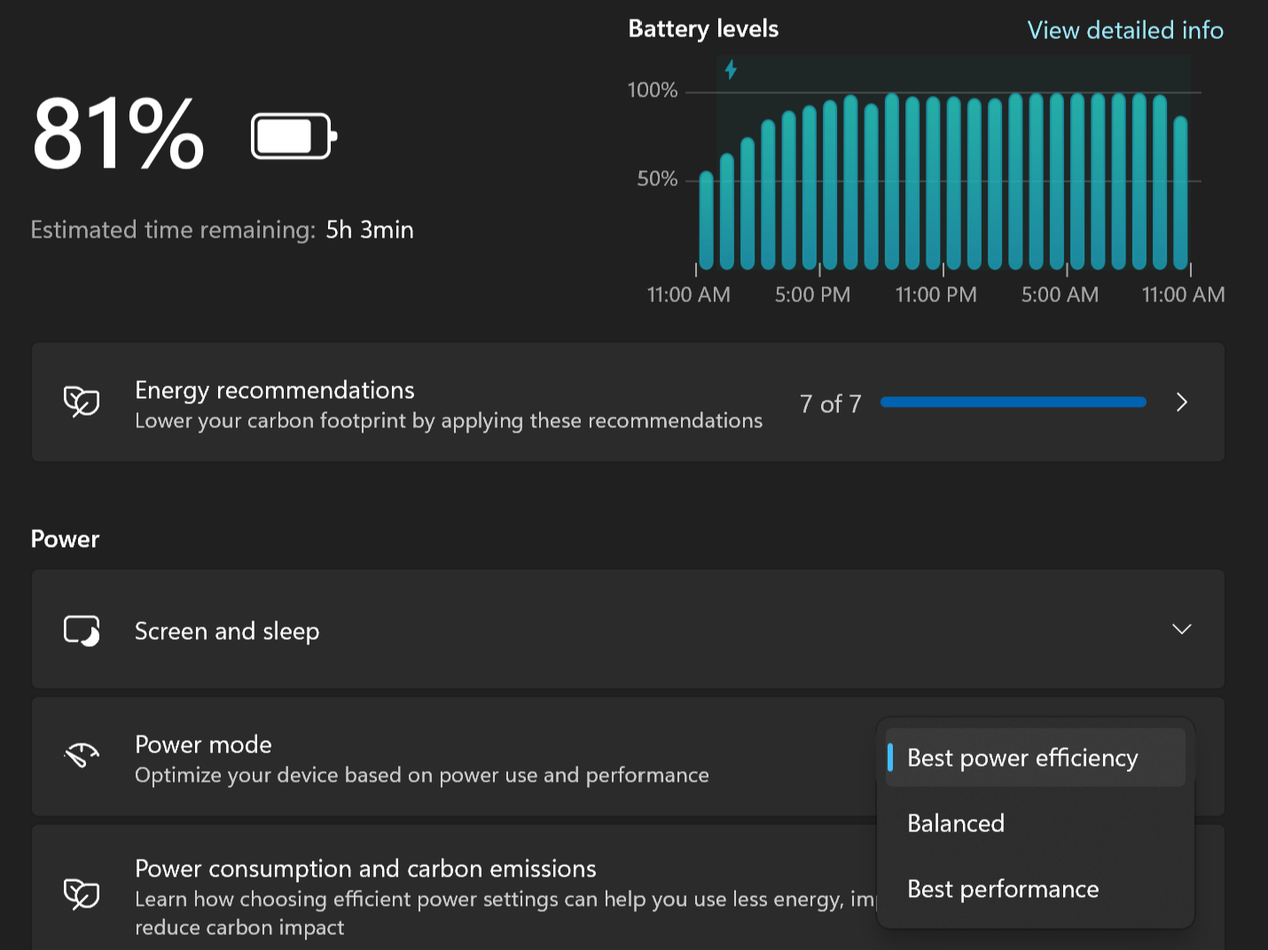This screenshot has height=950, width=1268.
Task: Expand the Screen and sleep section
Action: point(1181,629)
